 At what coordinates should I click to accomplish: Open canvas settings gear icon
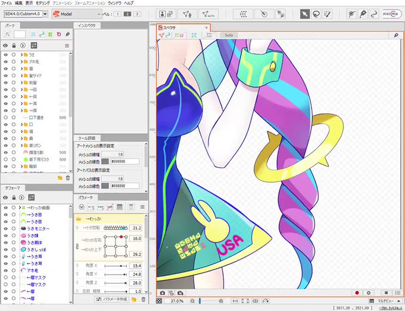[x=369, y=293]
